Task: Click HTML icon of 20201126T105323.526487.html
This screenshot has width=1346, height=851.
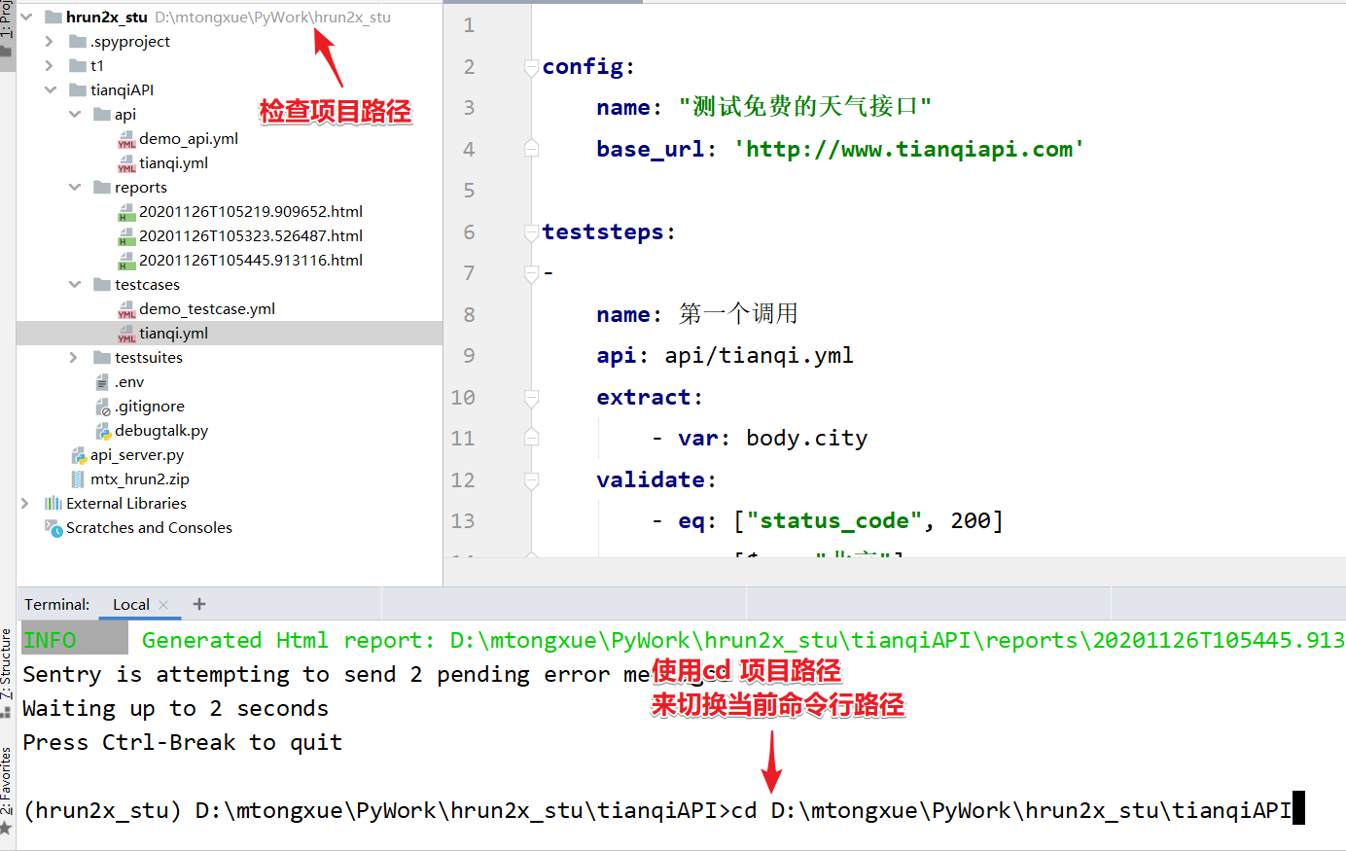Action: [x=125, y=236]
